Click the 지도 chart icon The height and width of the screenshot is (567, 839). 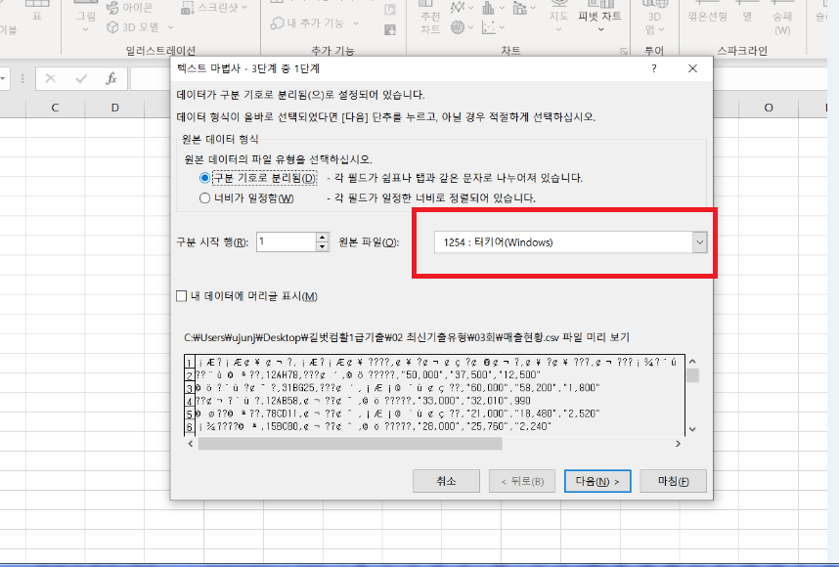click(558, 16)
